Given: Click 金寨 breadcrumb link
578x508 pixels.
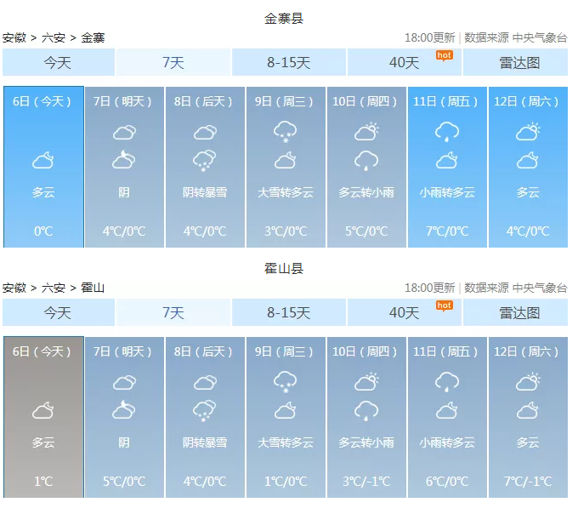Looking at the screenshot, I should [93, 37].
